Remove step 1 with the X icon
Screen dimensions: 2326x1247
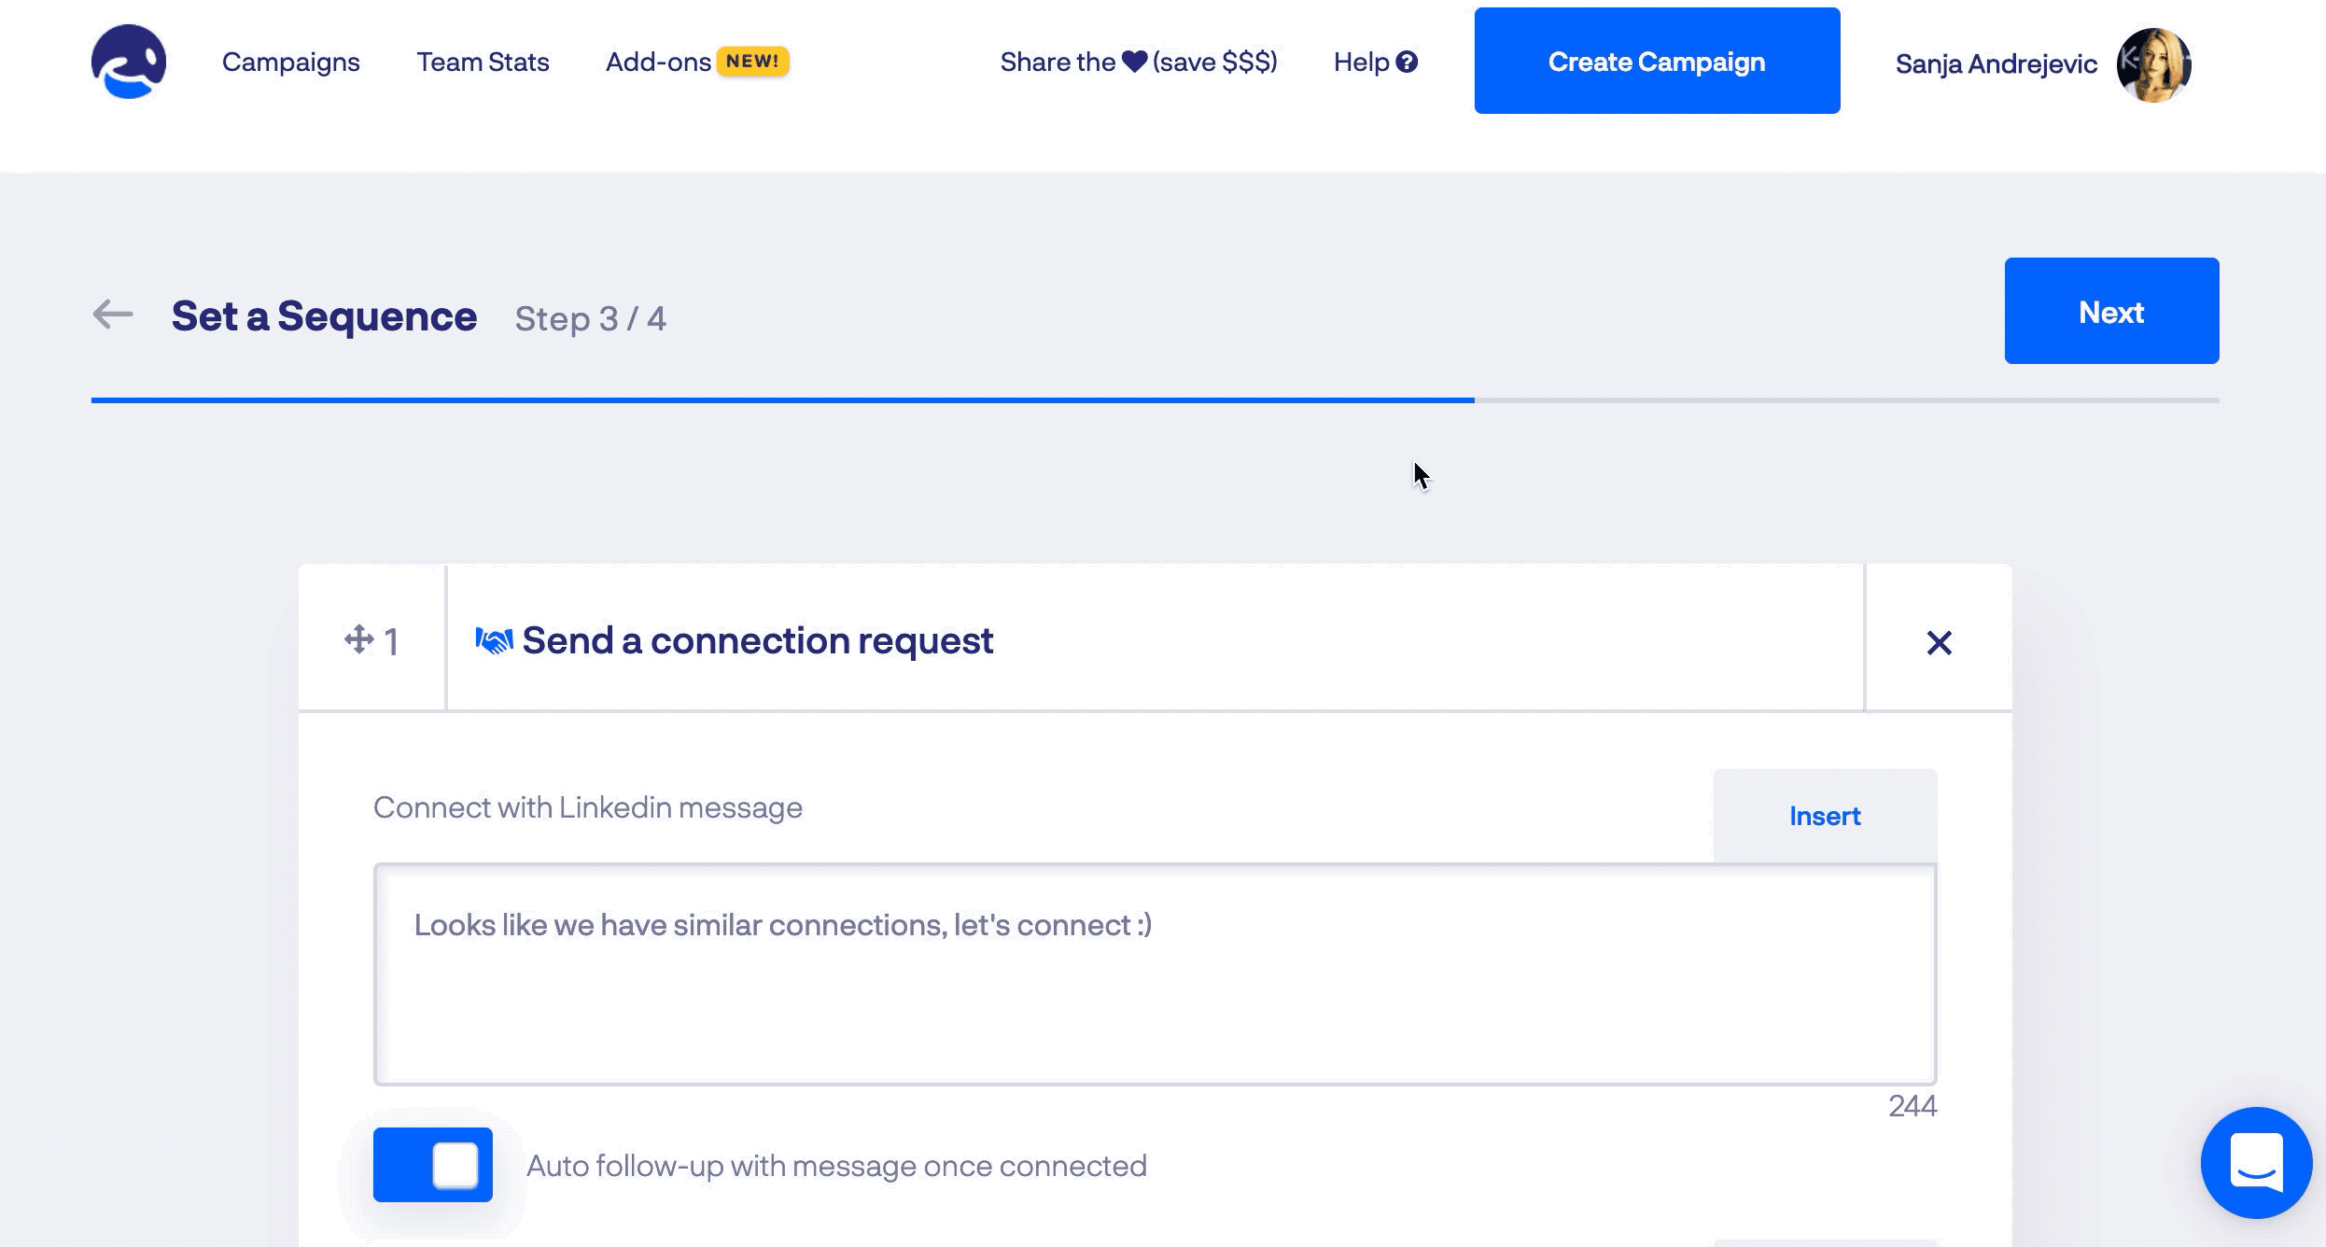coord(1939,642)
